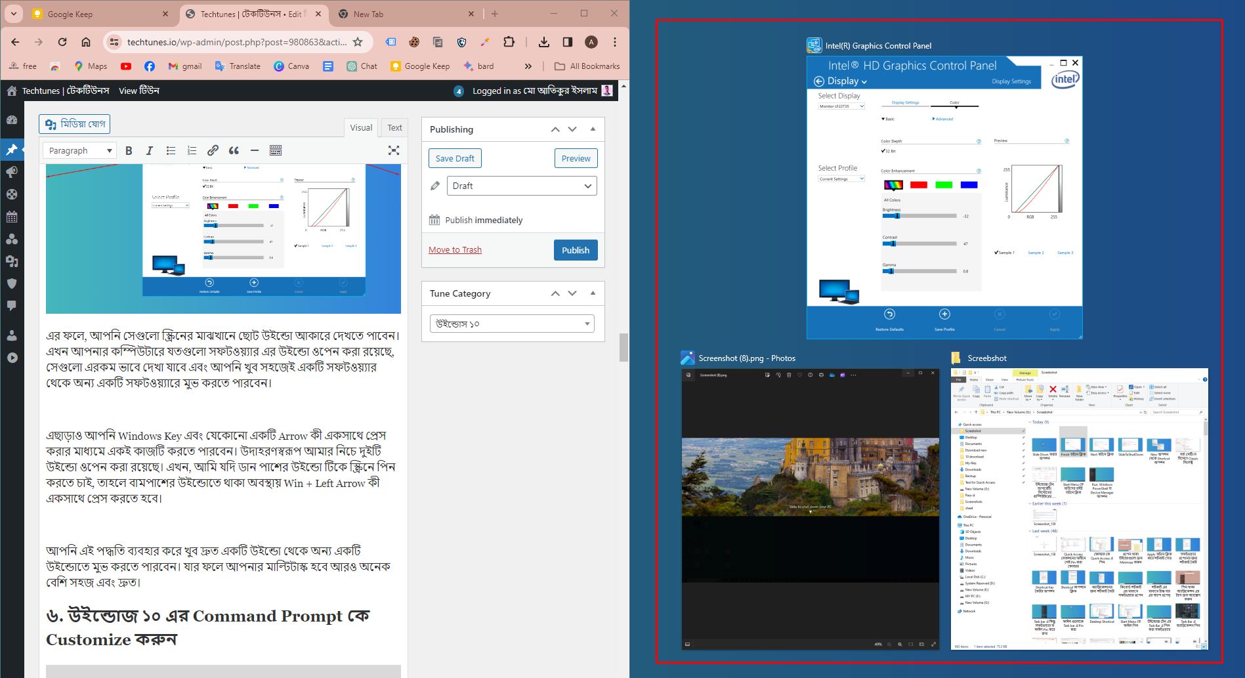Bookmark this page with the star icon
The image size is (1245, 678).
tap(358, 42)
